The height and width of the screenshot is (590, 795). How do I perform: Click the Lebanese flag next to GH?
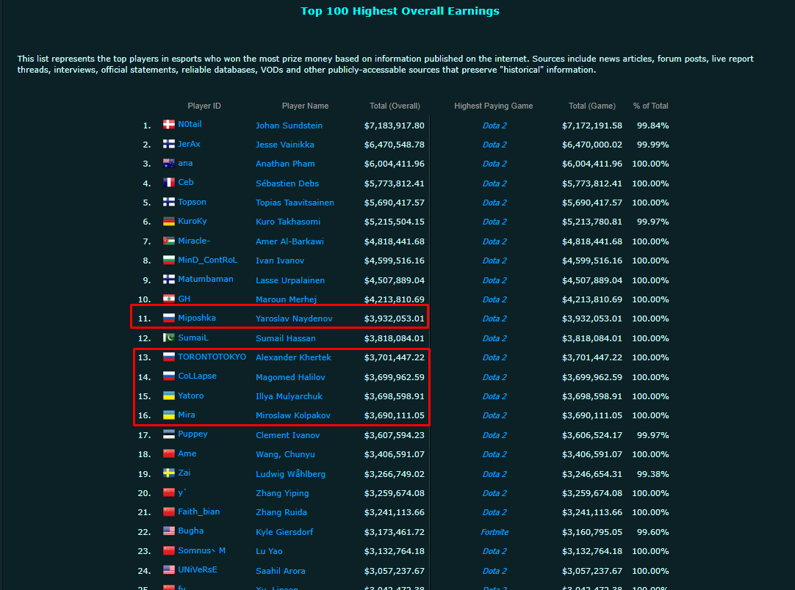pyautogui.click(x=168, y=299)
